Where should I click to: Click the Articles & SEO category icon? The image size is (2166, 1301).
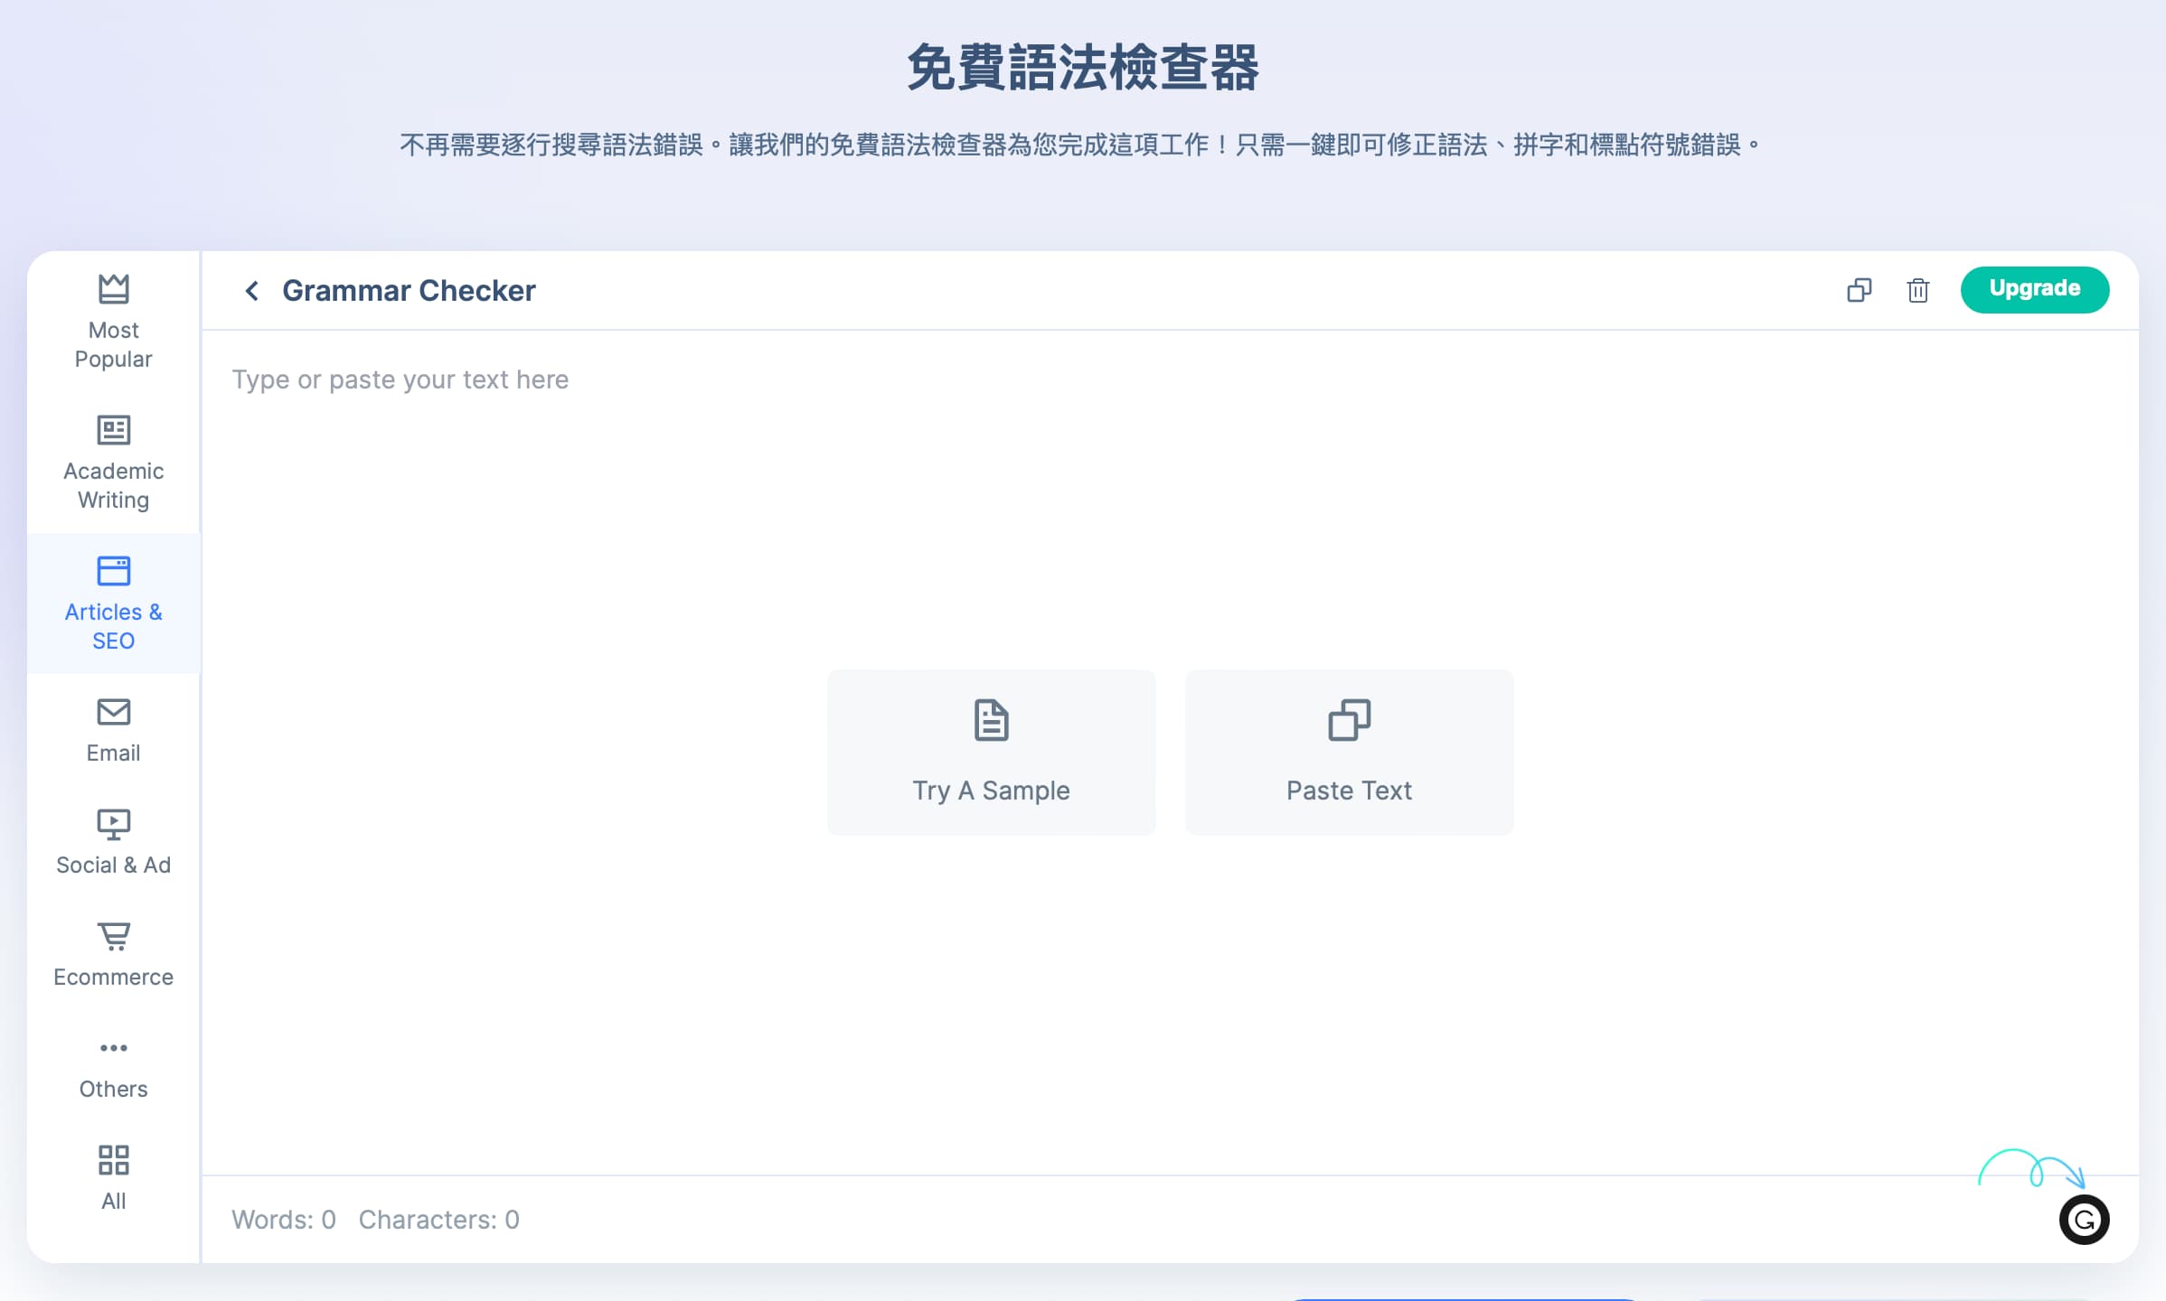[115, 571]
